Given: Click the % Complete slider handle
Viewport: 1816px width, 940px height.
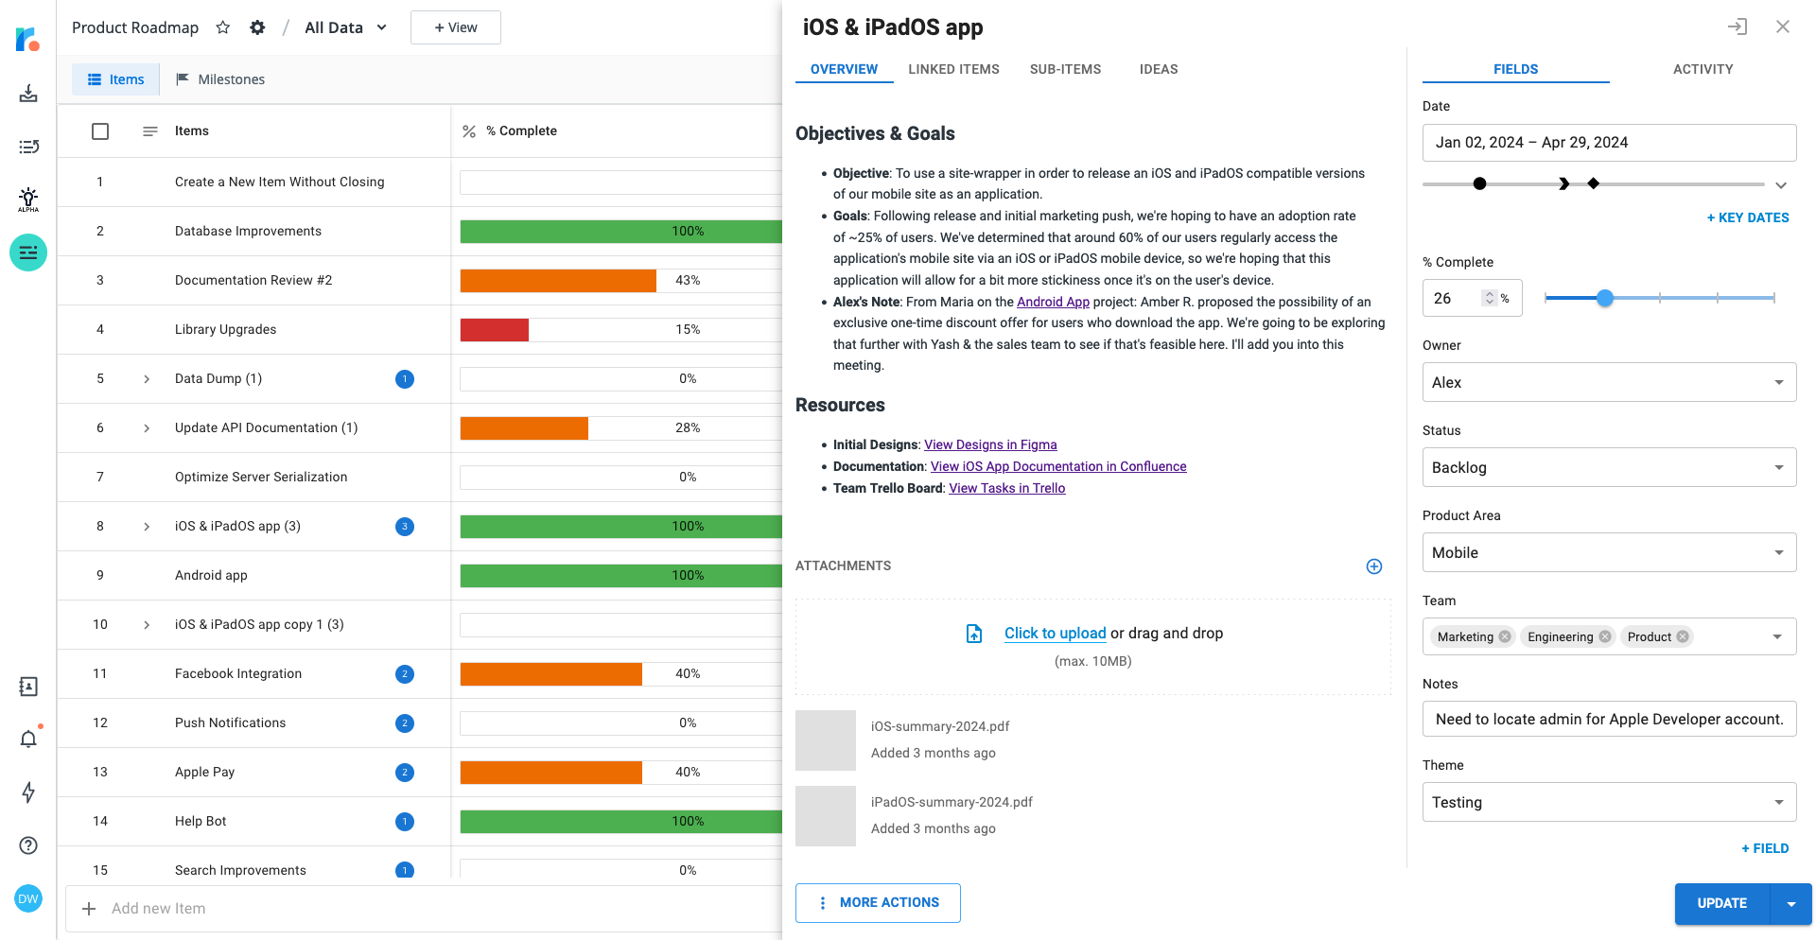Looking at the screenshot, I should [1605, 298].
